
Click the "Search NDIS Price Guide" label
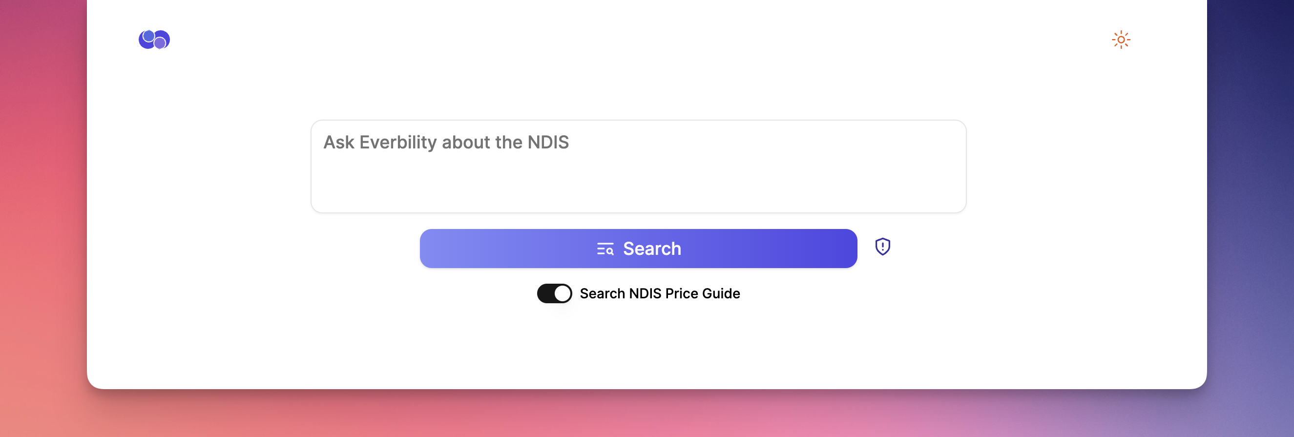coord(660,293)
